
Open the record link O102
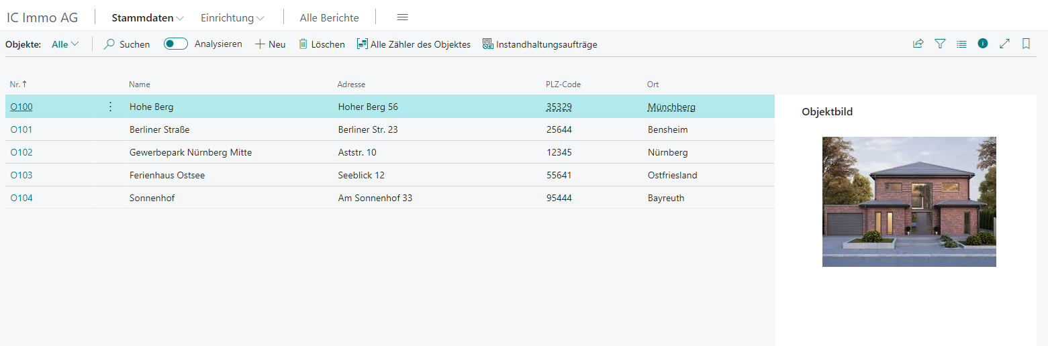(21, 152)
